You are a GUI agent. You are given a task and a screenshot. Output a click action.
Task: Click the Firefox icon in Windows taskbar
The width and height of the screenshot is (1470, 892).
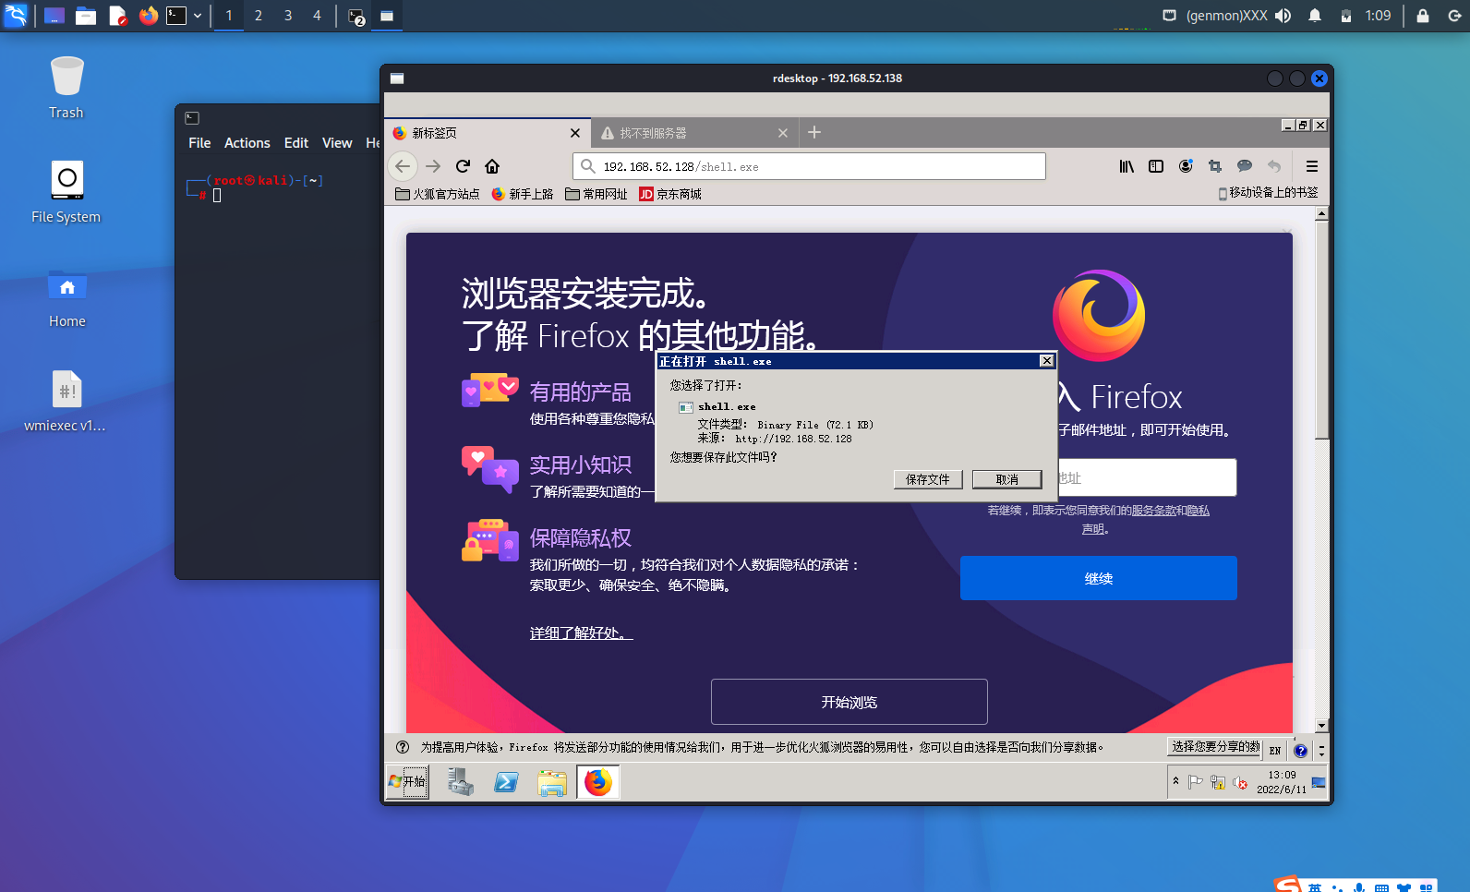[x=598, y=782]
